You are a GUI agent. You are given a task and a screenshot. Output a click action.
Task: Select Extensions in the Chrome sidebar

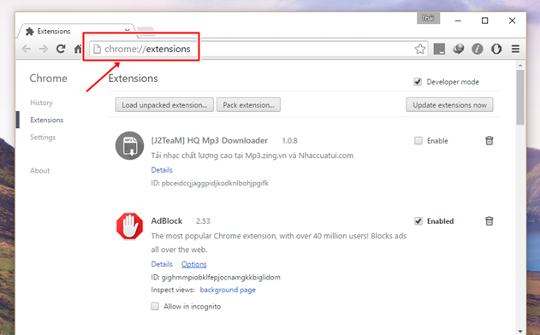point(46,120)
